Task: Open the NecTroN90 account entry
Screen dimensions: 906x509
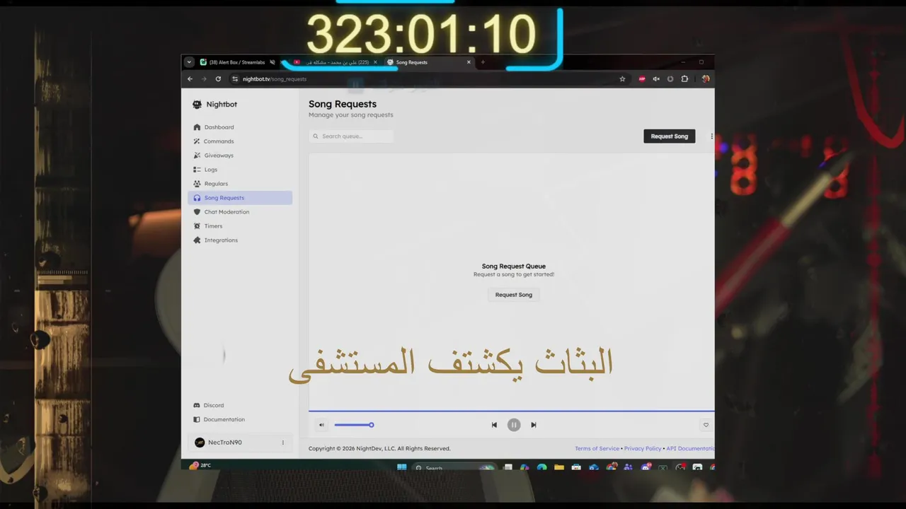Action: [239, 443]
